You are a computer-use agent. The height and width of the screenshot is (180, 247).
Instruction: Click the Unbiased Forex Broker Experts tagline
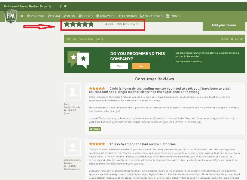coord(28,6)
